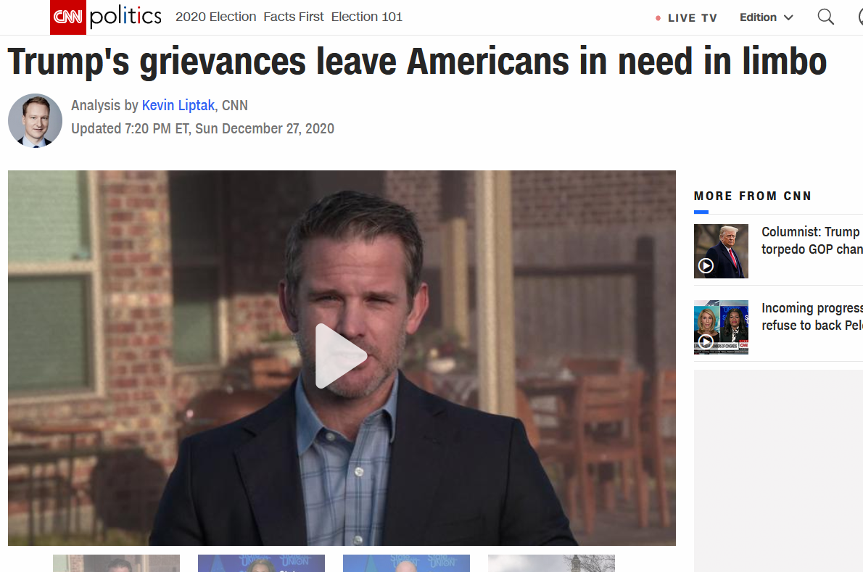Image resolution: width=863 pixels, height=572 pixels.
Task: Select first video thumbnail below player
Action: 116,563
